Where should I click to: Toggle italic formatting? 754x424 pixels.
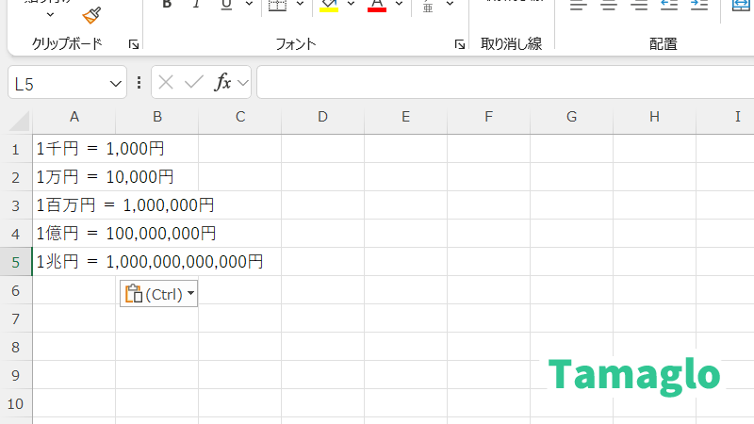click(196, 5)
